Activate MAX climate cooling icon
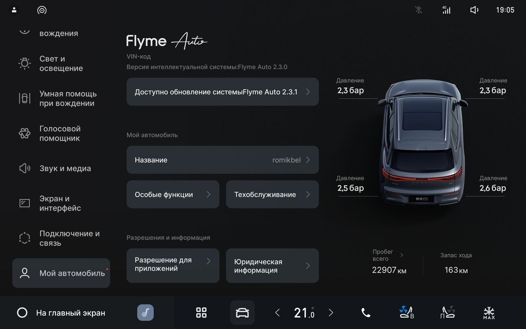526x329 pixels. (x=489, y=313)
